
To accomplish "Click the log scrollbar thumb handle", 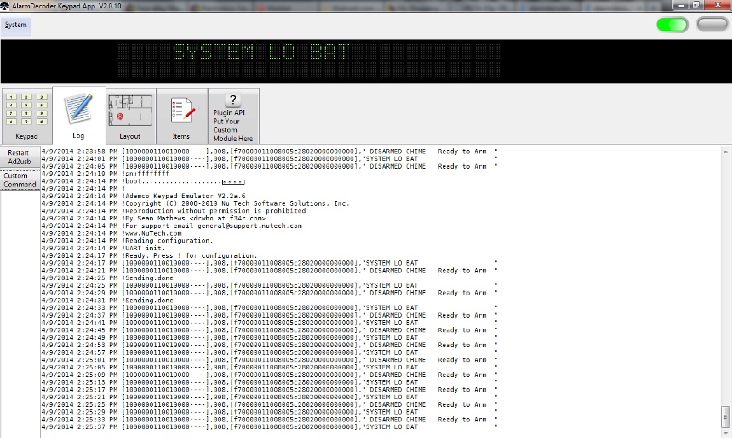I will (726, 417).
